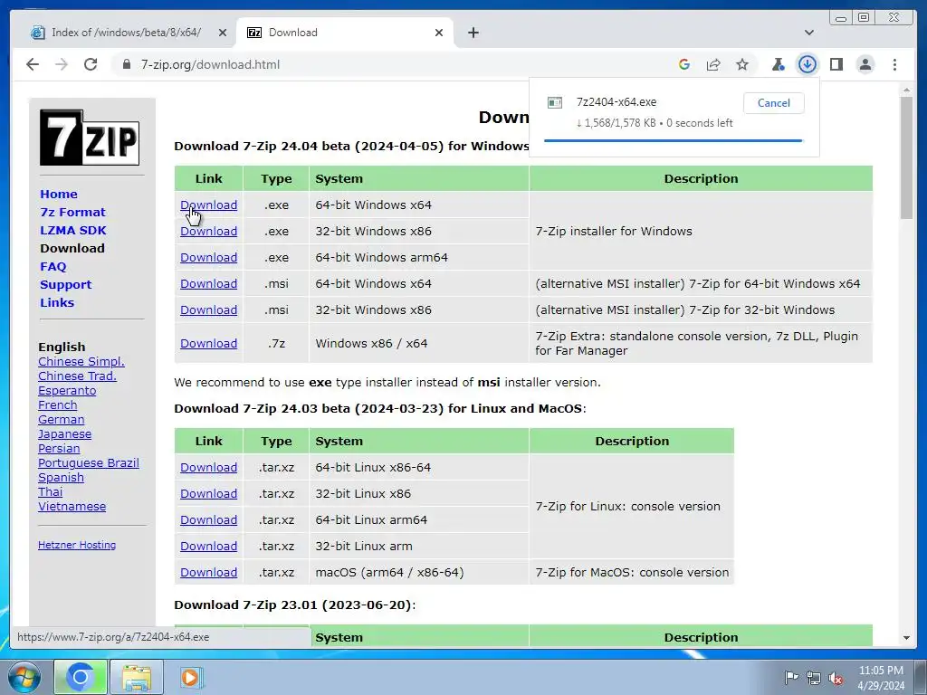Image resolution: width=927 pixels, height=695 pixels.
Task: Switch language to French
Action: 57,405
